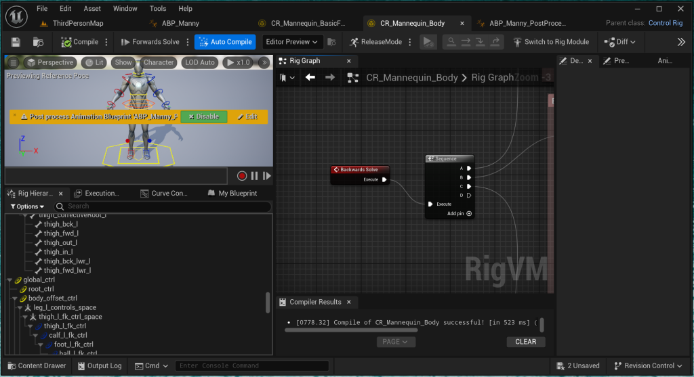694x377 pixels.
Task: Click the resume execution play icon
Action: point(428,42)
